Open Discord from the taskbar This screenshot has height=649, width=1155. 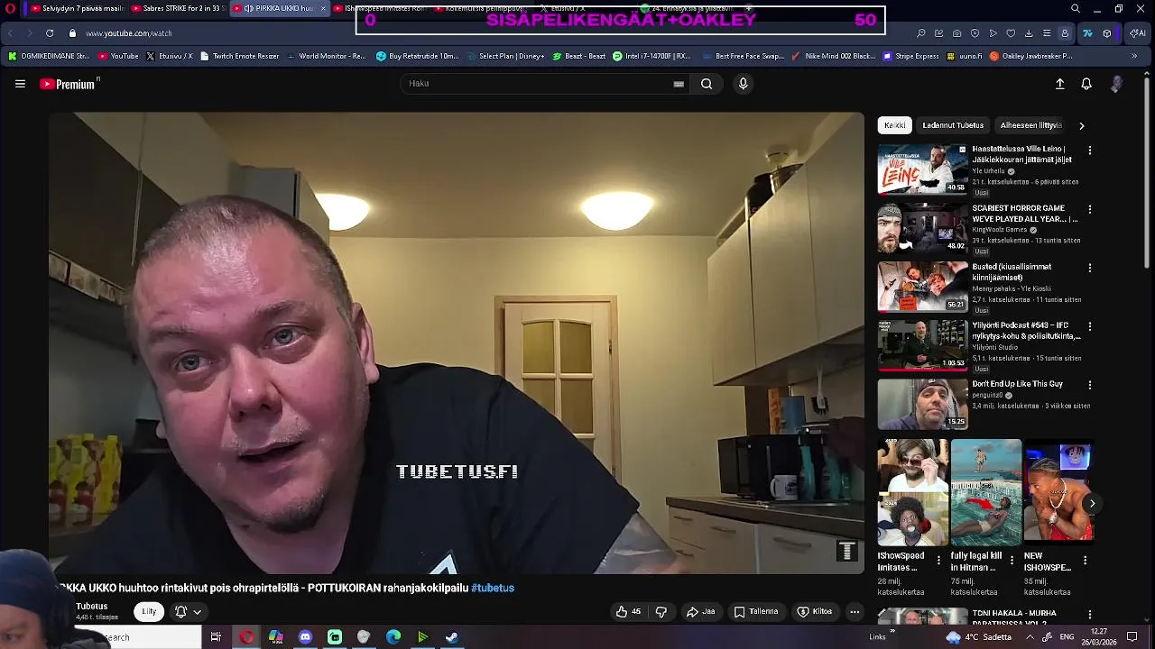pyautogui.click(x=305, y=637)
